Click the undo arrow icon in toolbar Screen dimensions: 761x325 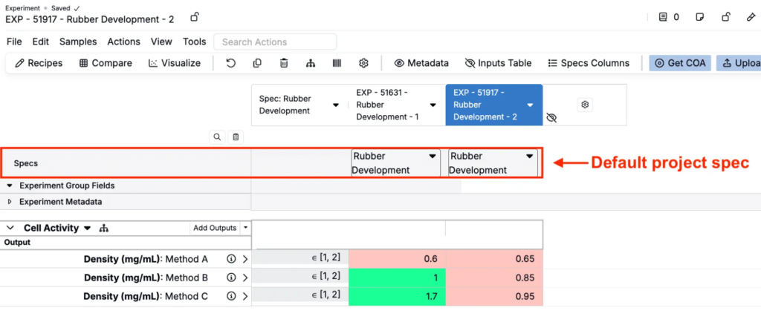[231, 63]
